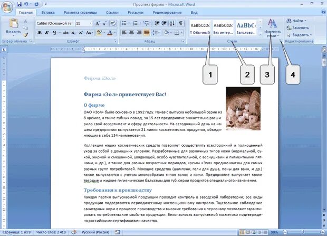Image resolution: width=327 pixels, height=236 pixels.
Task: Open the Calibri font name dropdown
Action: 73,23
